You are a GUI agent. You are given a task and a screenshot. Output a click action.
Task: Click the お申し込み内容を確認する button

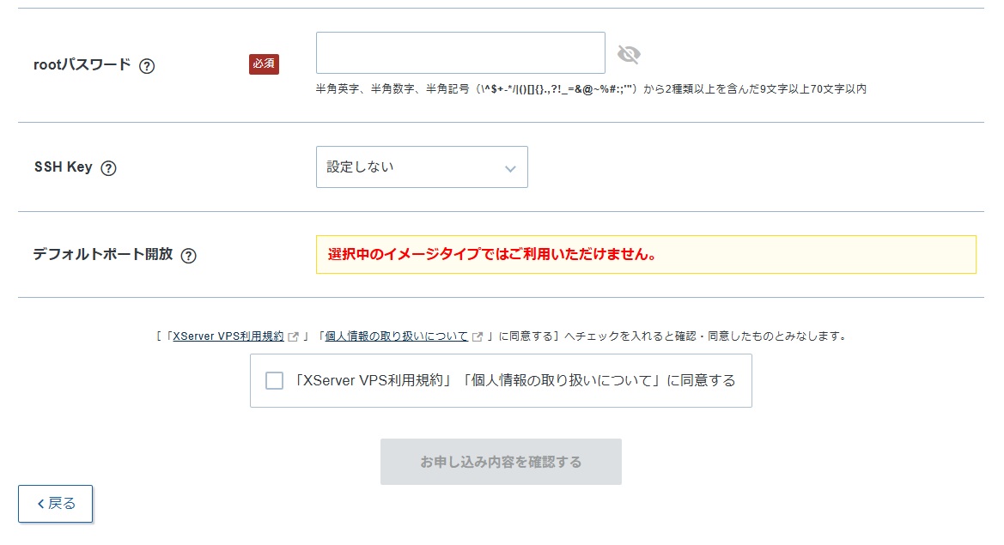[501, 462]
